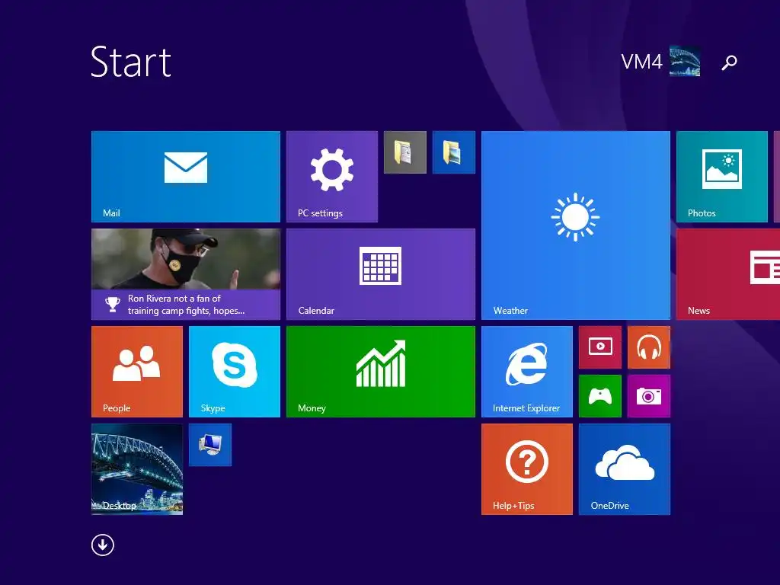The width and height of the screenshot is (780, 585).
Task: Open the Weather tile
Action: [x=576, y=225]
